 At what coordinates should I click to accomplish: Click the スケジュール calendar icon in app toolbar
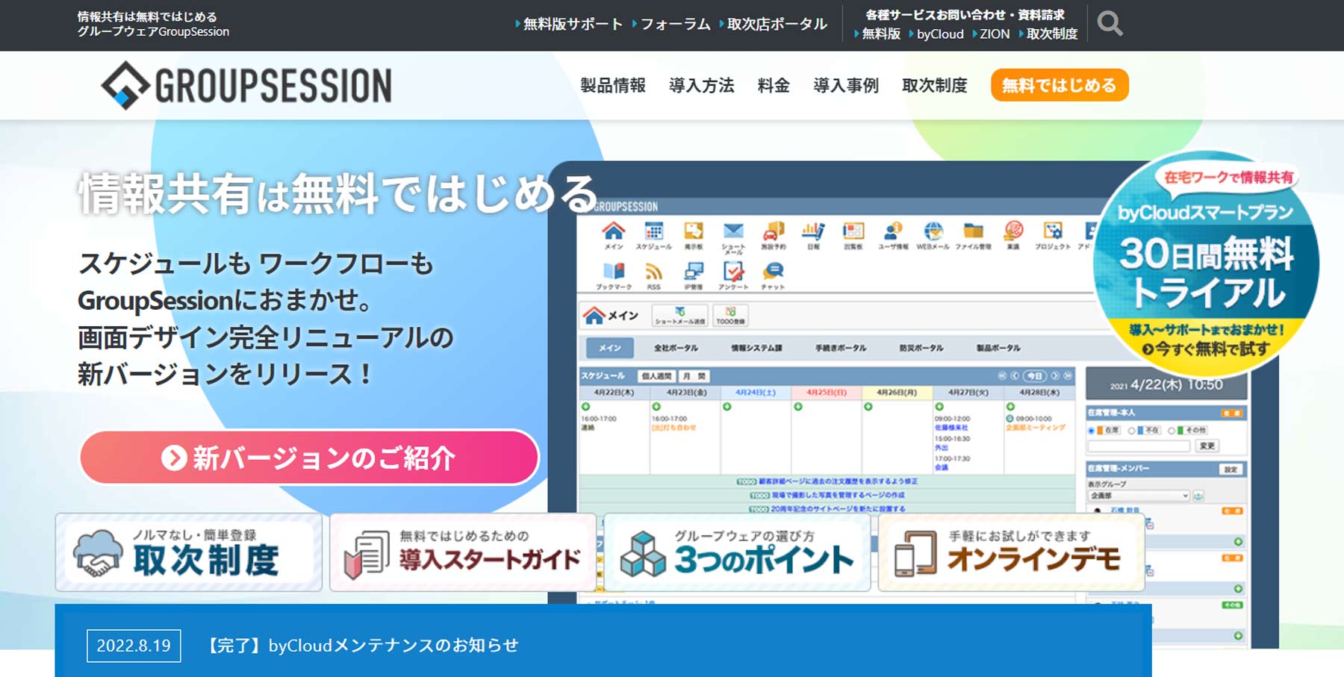pos(653,233)
